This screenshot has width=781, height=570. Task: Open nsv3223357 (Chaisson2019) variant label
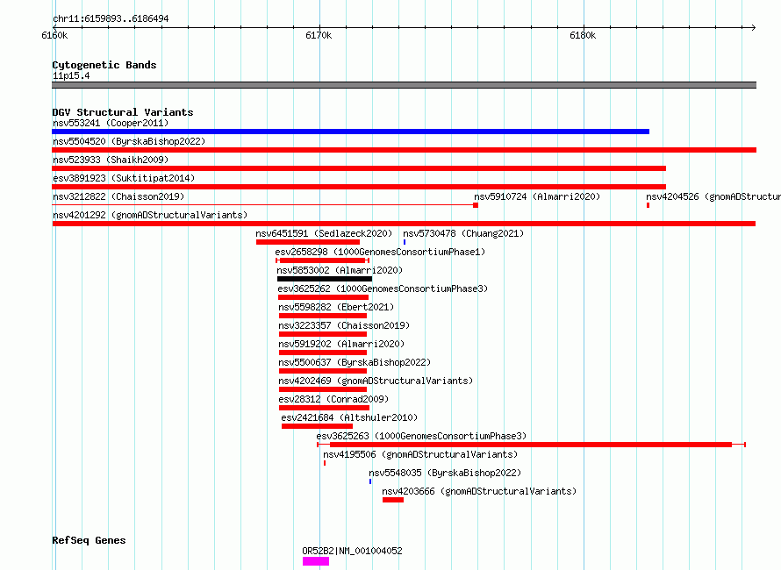click(x=344, y=325)
